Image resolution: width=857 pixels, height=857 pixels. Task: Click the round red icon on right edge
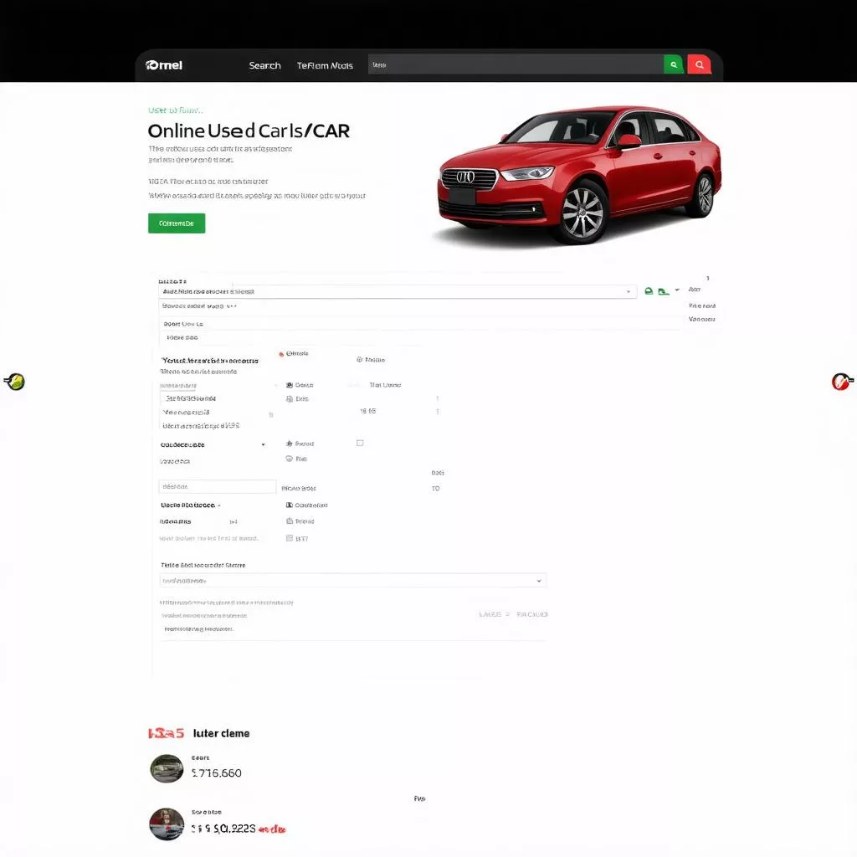click(840, 382)
